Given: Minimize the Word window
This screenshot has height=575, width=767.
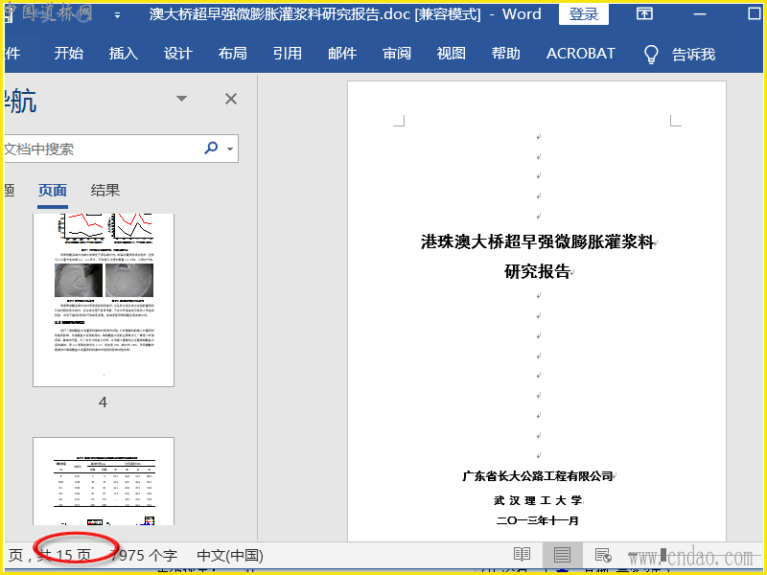Looking at the screenshot, I should 700,13.
